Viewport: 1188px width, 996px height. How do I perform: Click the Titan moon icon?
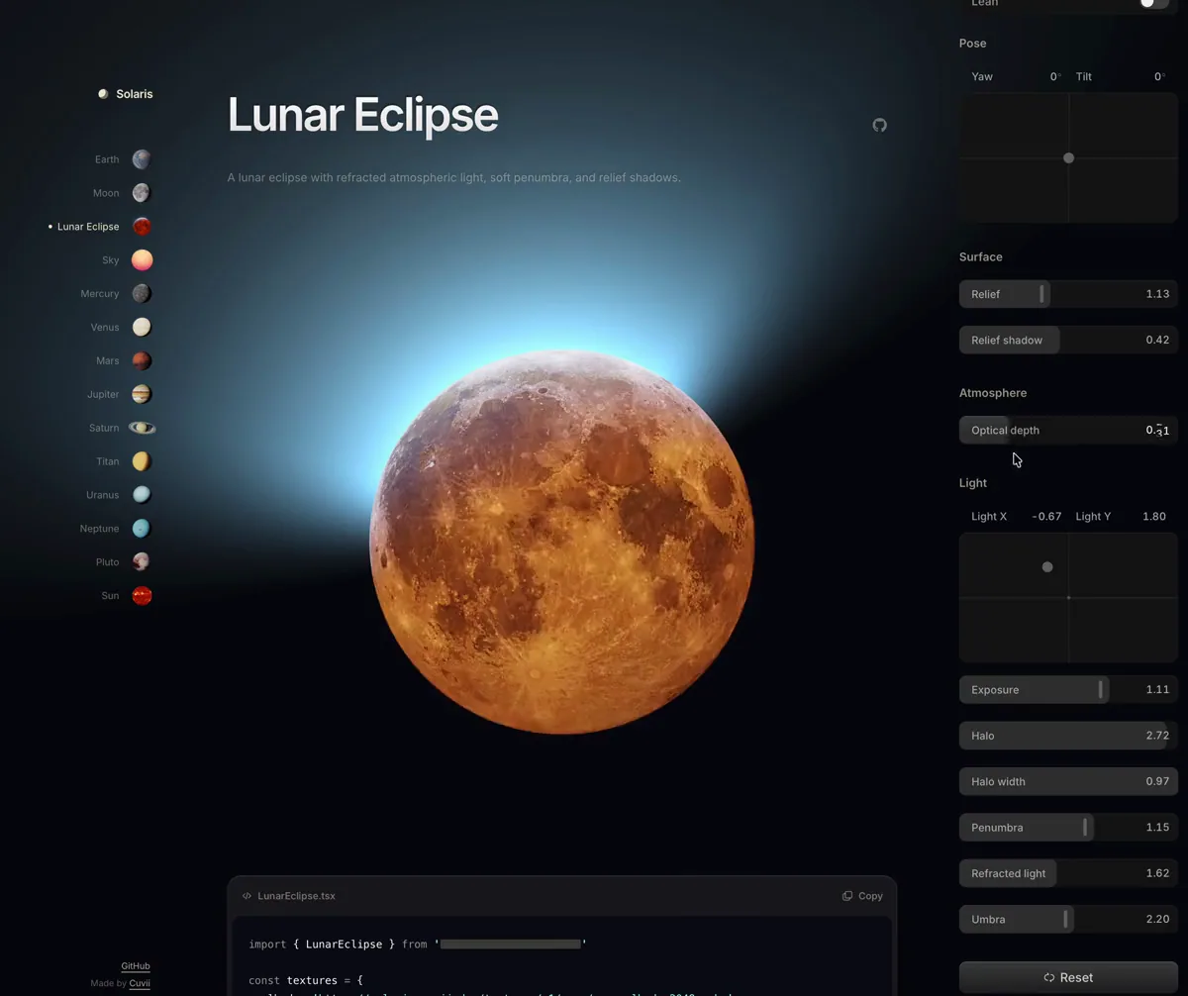click(142, 461)
